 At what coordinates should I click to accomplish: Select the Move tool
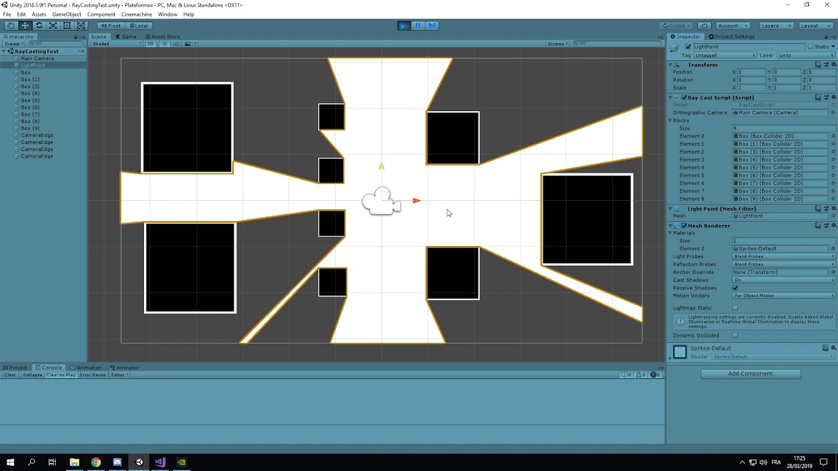pos(25,25)
